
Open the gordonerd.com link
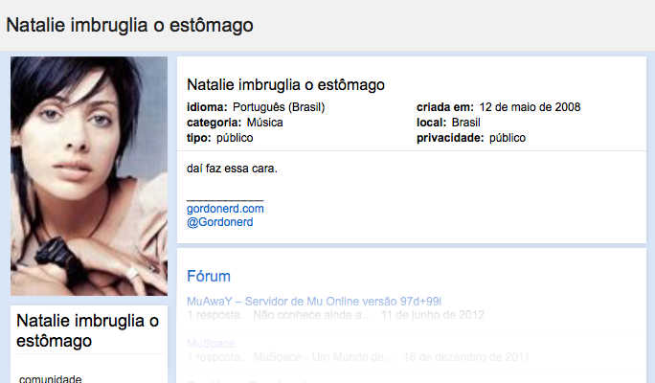click(x=225, y=209)
